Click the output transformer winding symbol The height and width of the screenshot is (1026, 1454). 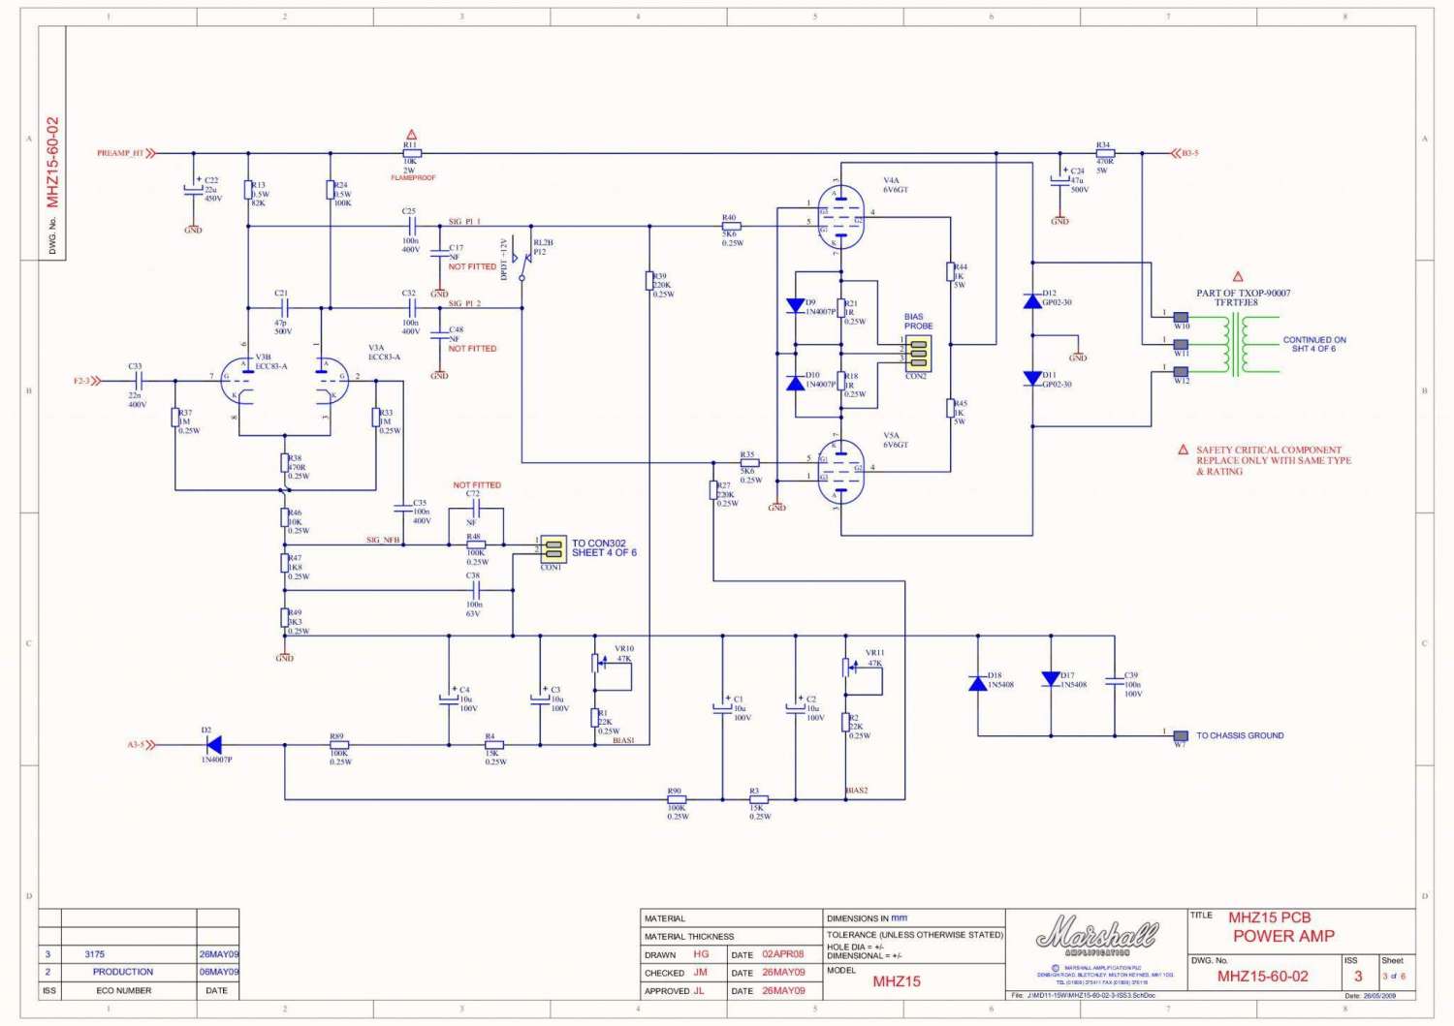[x=1235, y=344]
